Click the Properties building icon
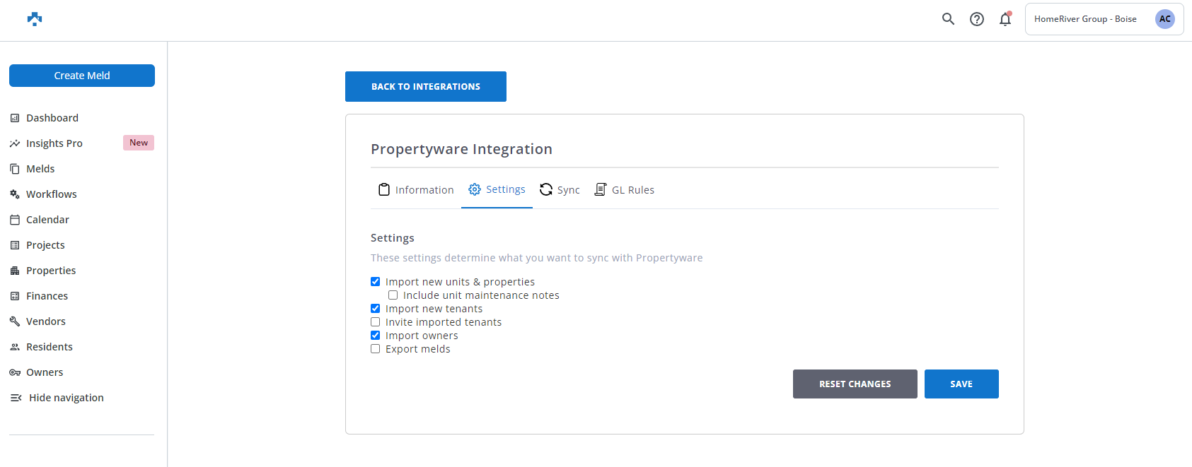Viewport: 1192px width, 467px height. 15,271
